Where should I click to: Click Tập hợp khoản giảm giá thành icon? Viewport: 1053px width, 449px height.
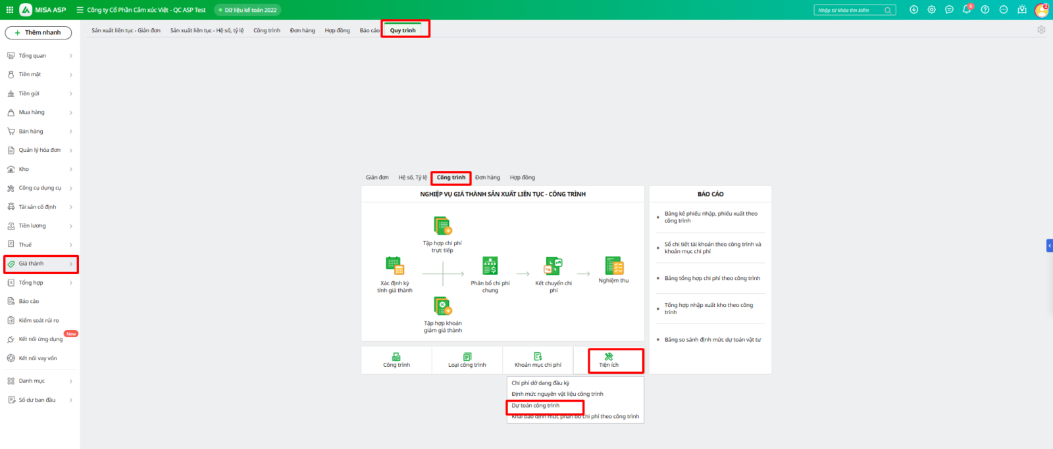442,306
